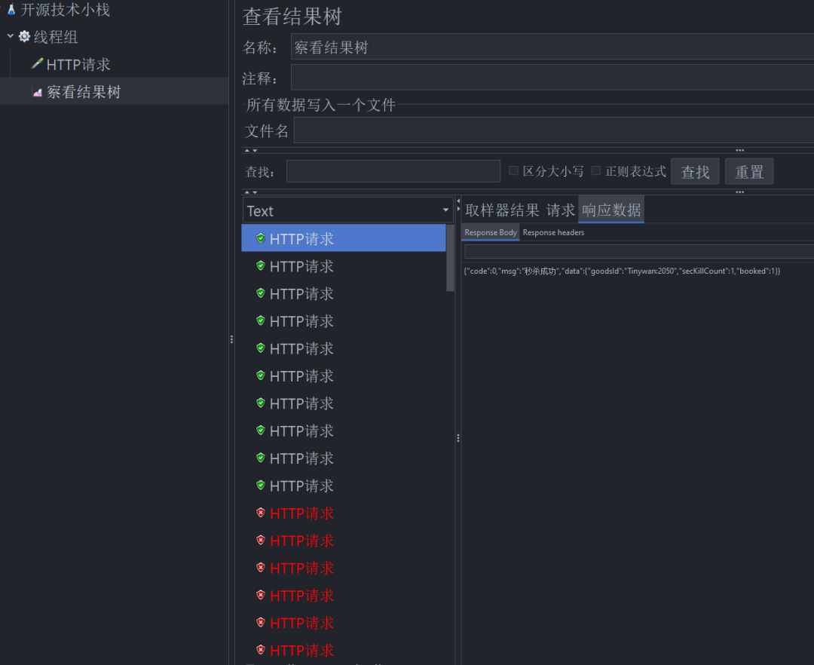
Task: Focus the search box under Response Body
Action: tap(639, 252)
